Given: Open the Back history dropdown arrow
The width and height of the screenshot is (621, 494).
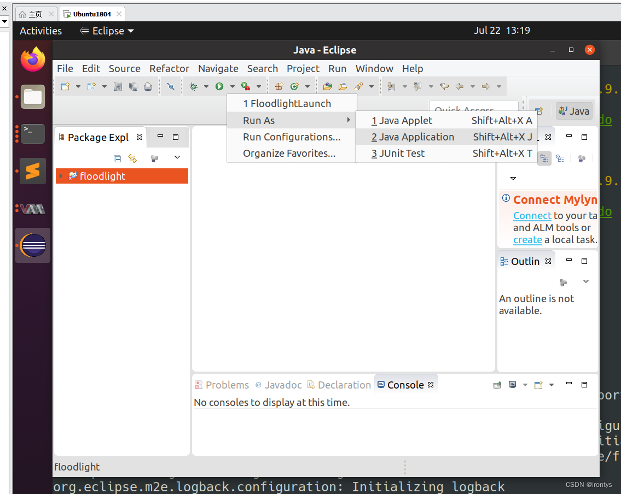Looking at the screenshot, I should coord(473,87).
